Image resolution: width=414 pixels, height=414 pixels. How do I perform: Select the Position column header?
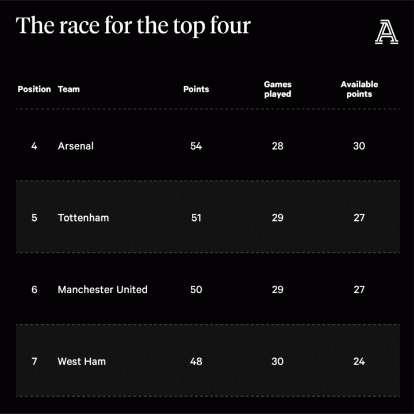34,89
